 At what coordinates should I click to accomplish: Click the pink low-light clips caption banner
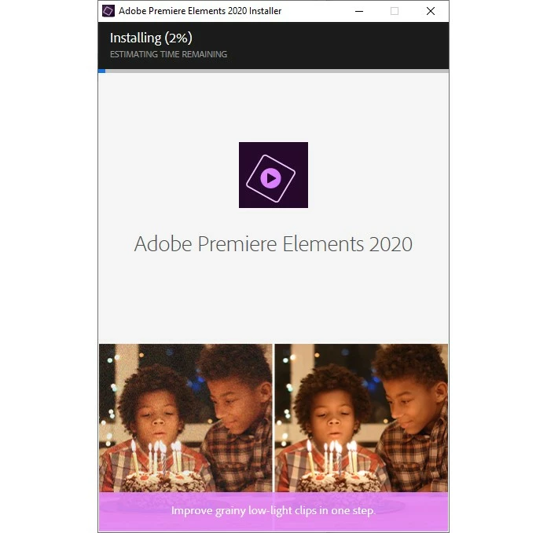(x=273, y=511)
